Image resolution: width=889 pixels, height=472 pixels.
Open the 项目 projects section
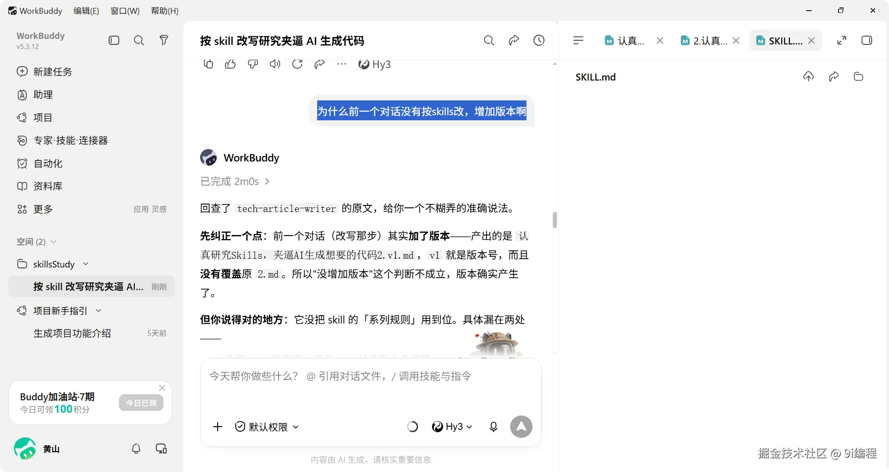click(35, 118)
